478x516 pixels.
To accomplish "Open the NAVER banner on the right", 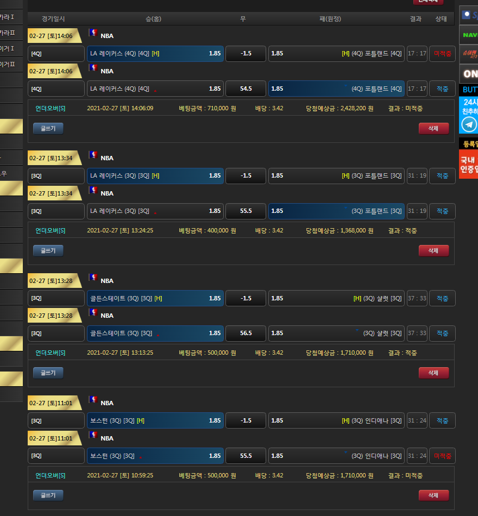I will coord(468,35).
